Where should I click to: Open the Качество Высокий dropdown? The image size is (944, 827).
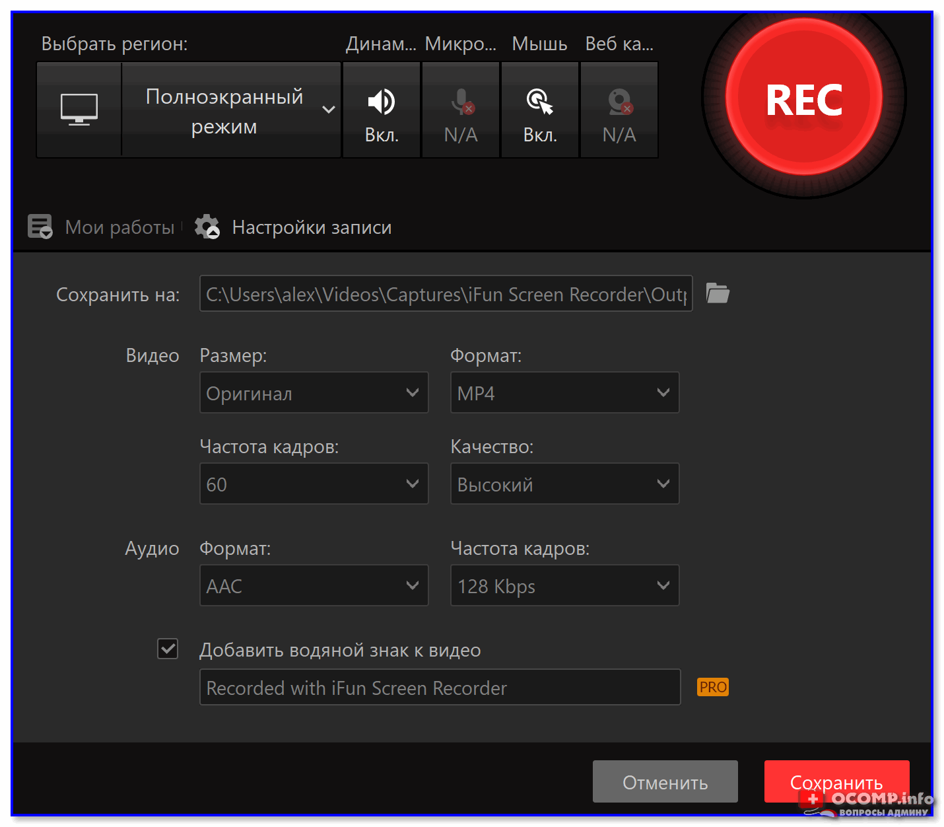pos(565,484)
